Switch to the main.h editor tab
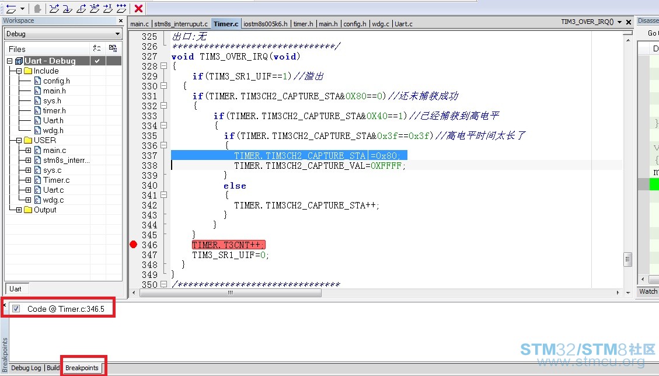The width and height of the screenshot is (659, 376). click(x=328, y=24)
